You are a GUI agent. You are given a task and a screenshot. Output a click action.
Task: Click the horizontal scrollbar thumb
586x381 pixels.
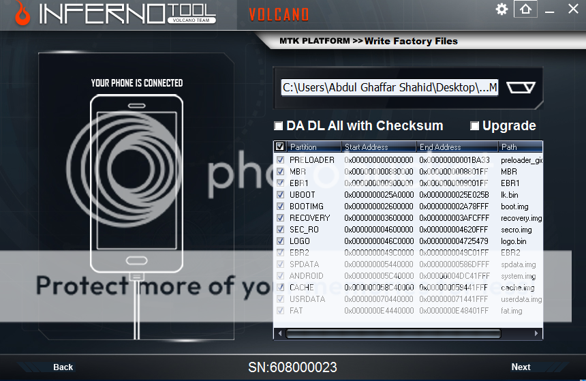(393, 333)
